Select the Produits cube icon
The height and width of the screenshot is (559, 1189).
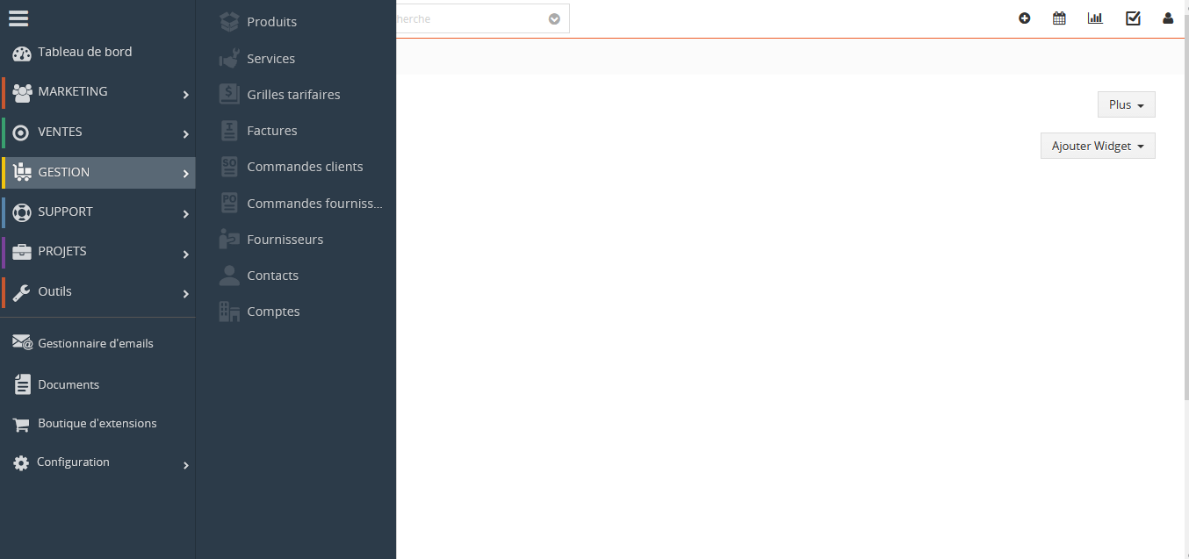point(227,22)
